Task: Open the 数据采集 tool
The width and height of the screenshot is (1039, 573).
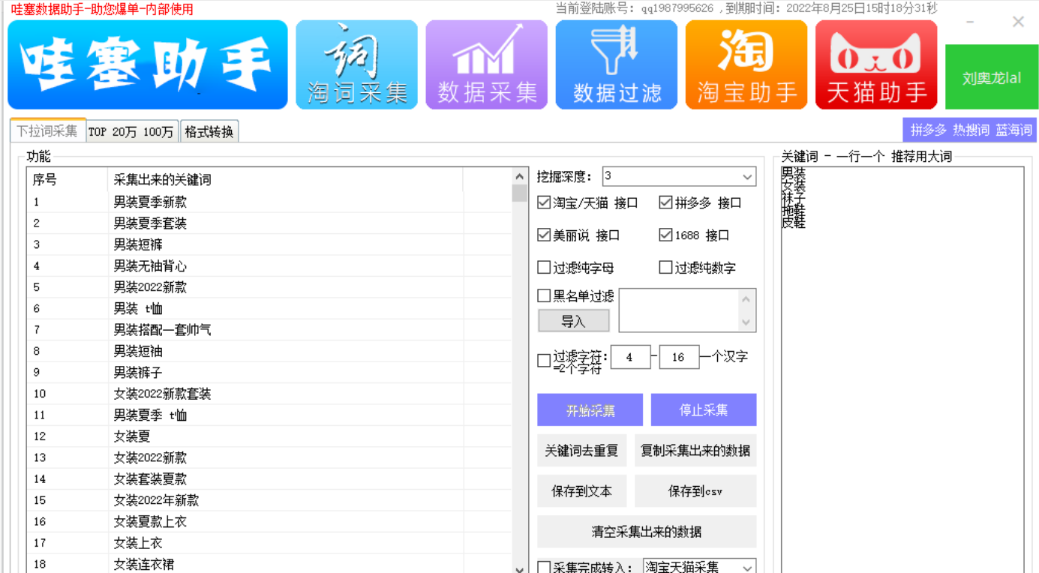Action: tap(486, 64)
